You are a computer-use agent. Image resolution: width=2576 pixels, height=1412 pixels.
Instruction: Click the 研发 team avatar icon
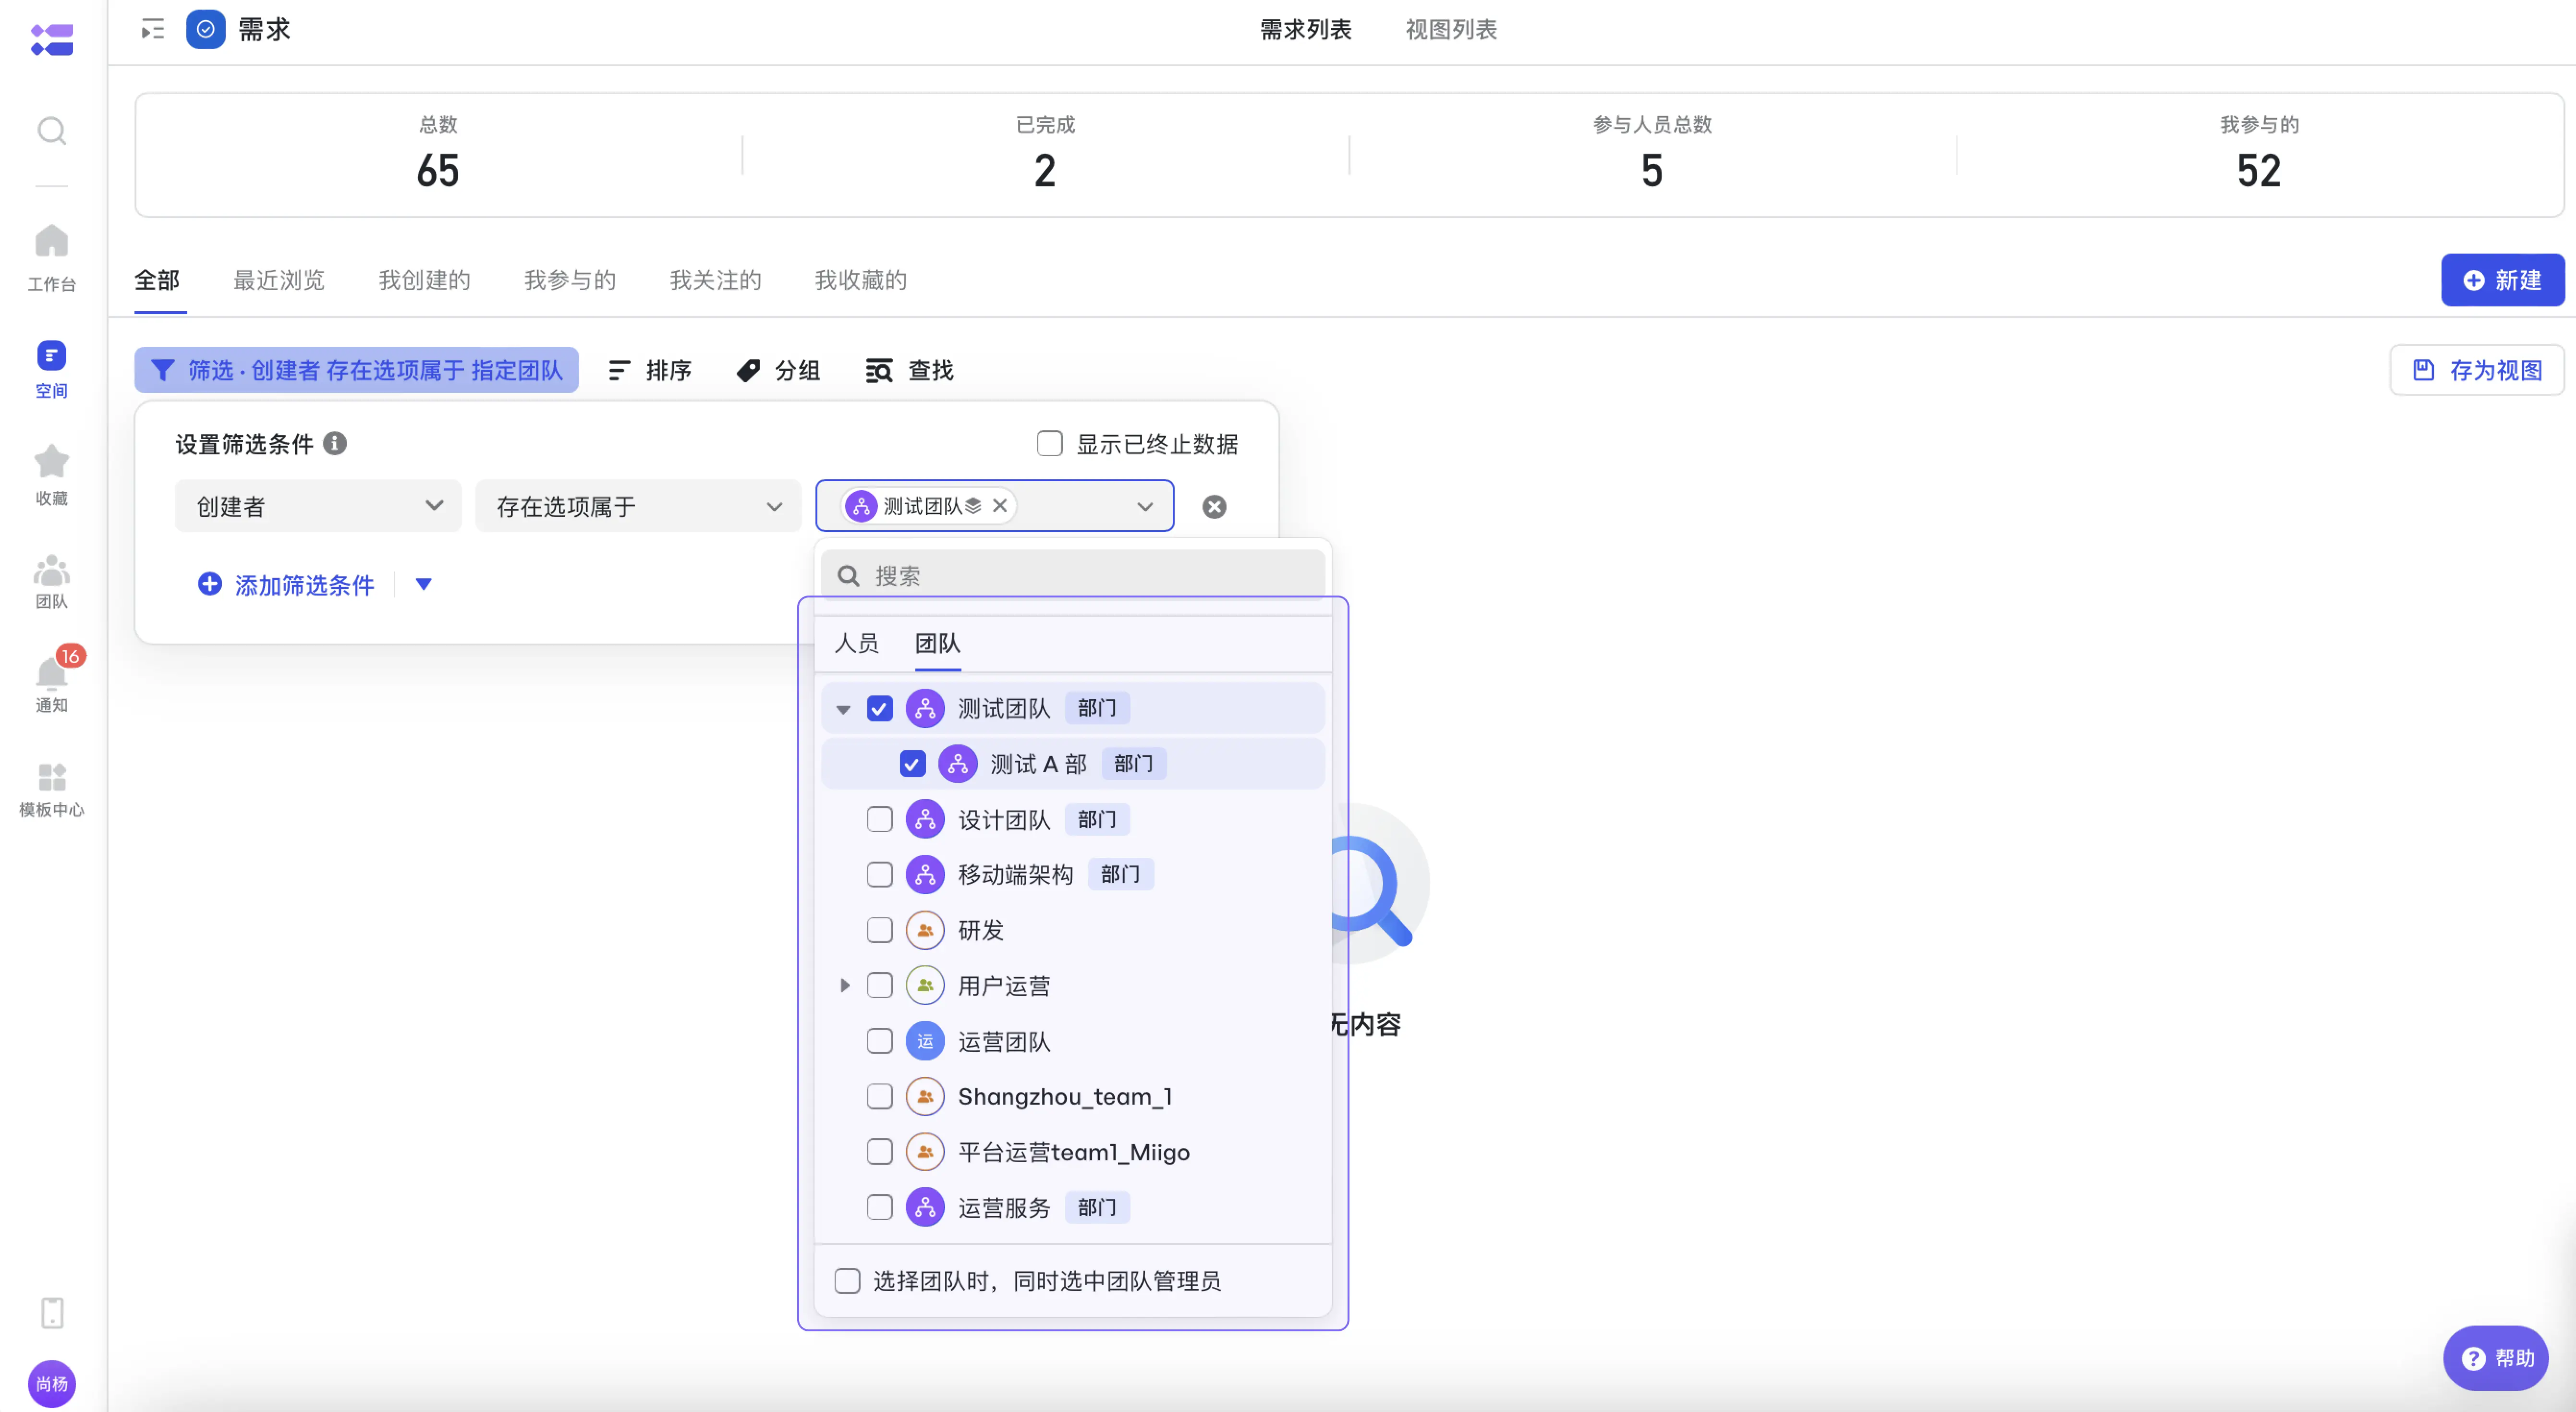click(925, 930)
